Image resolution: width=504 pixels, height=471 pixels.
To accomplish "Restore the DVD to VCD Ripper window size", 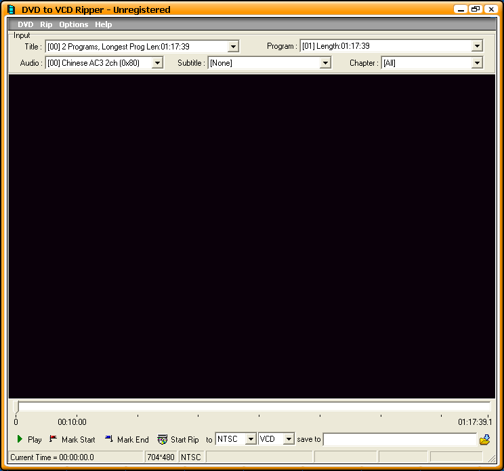I will [476, 9].
